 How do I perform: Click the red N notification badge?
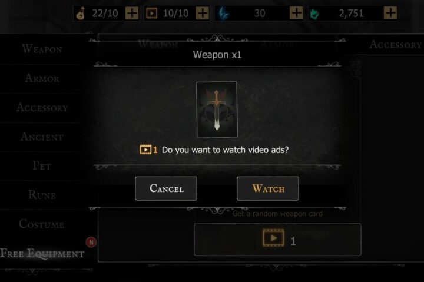pyautogui.click(x=91, y=242)
